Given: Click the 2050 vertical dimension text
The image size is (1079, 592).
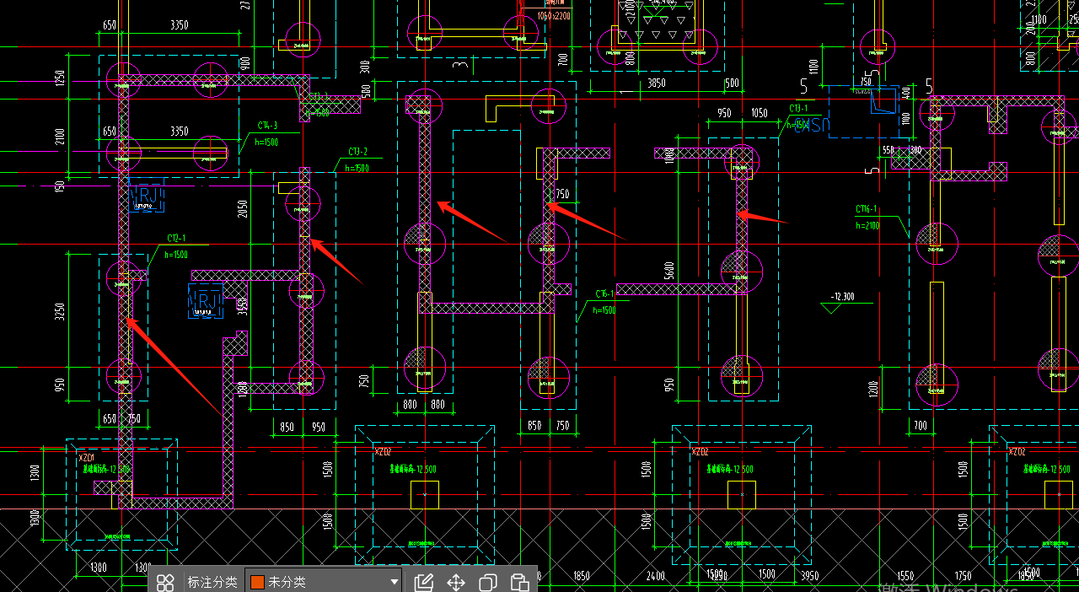Looking at the screenshot, I should coord(244,209).
